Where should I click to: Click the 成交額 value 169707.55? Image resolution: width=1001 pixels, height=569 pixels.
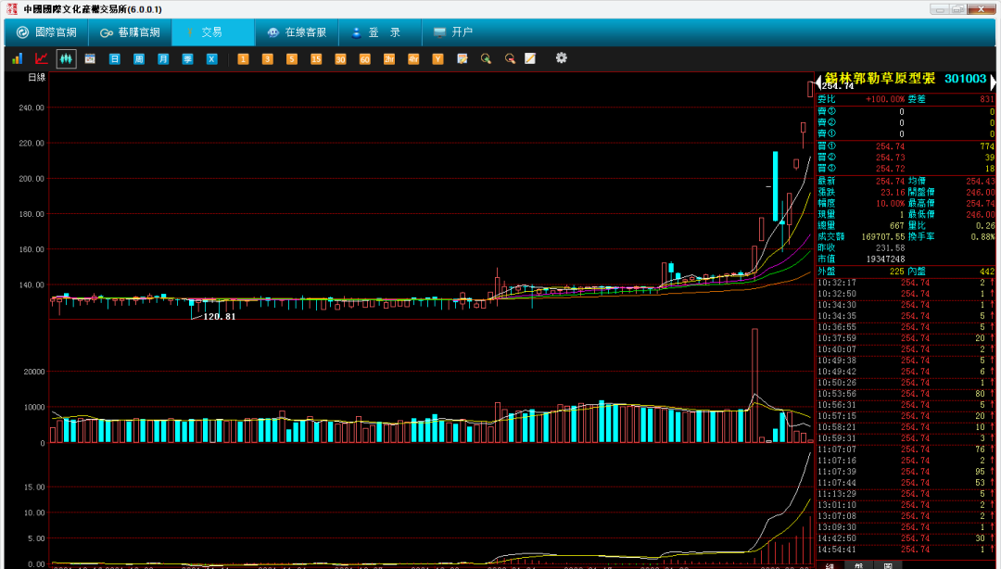pyautogui.click(x=883, y=236)
